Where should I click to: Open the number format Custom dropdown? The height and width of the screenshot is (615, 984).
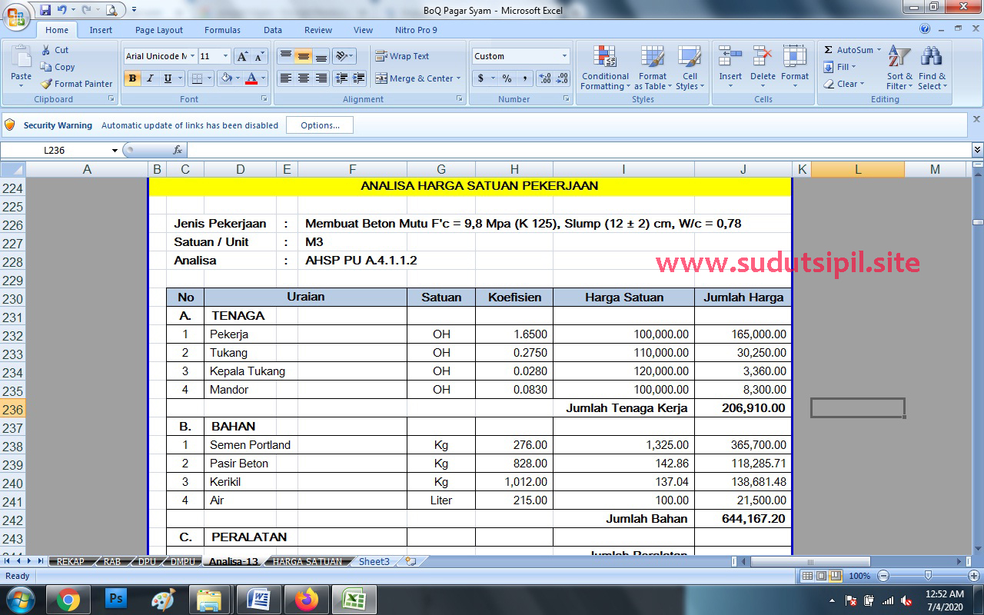(564, 56)
